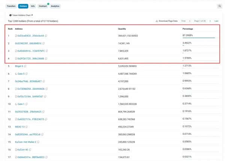Viewport: 225px width, 161px height.
Task: Download Page Data
Action: (x=166, y=21)
